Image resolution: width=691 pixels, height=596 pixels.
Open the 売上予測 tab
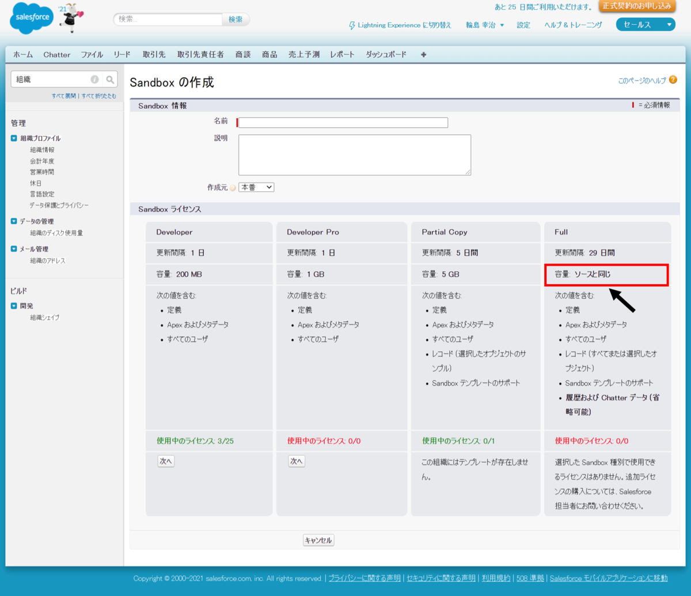304,55
